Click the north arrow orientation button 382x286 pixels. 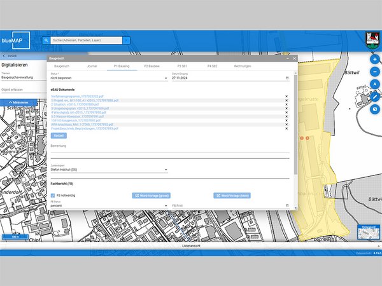pos(375,84)
